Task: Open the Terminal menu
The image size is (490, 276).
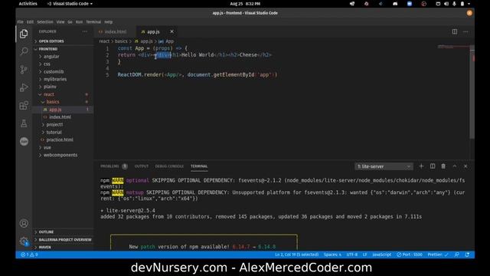Action: (x=93, y=22)
